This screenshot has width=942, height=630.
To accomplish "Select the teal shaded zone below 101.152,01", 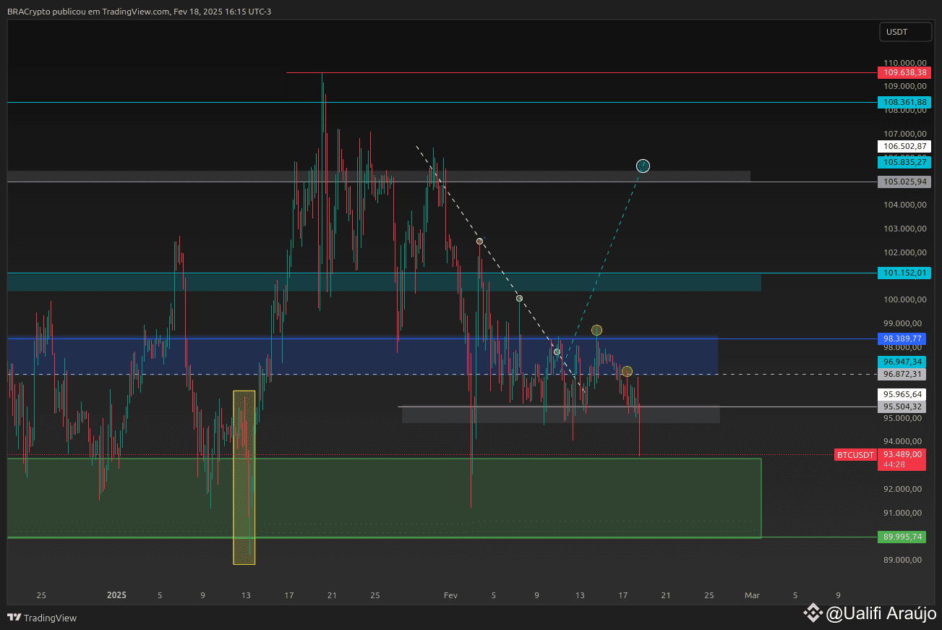I will click(385, 282).
